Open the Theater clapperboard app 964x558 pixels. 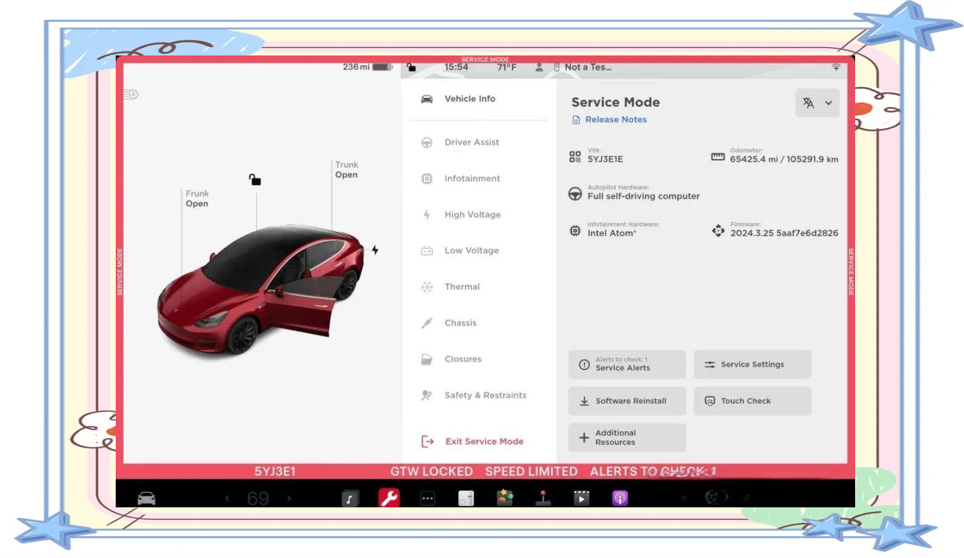pos(581,498)
